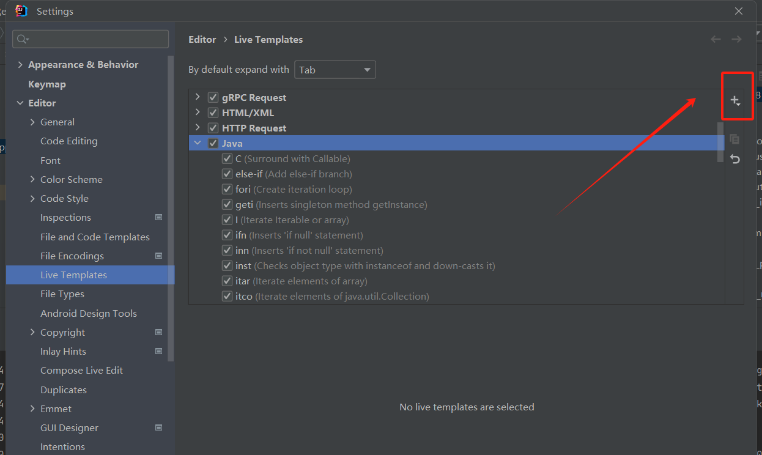Click the duplicate template icon

(734, 139)
